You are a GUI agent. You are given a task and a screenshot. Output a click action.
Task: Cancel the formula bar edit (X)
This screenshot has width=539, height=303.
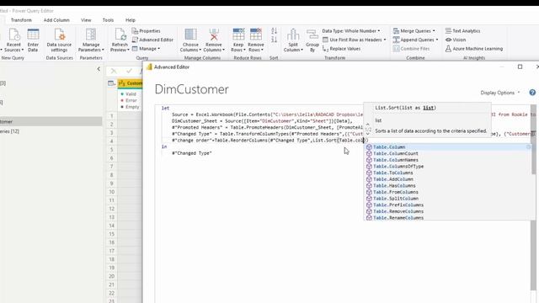pos(114,71)
